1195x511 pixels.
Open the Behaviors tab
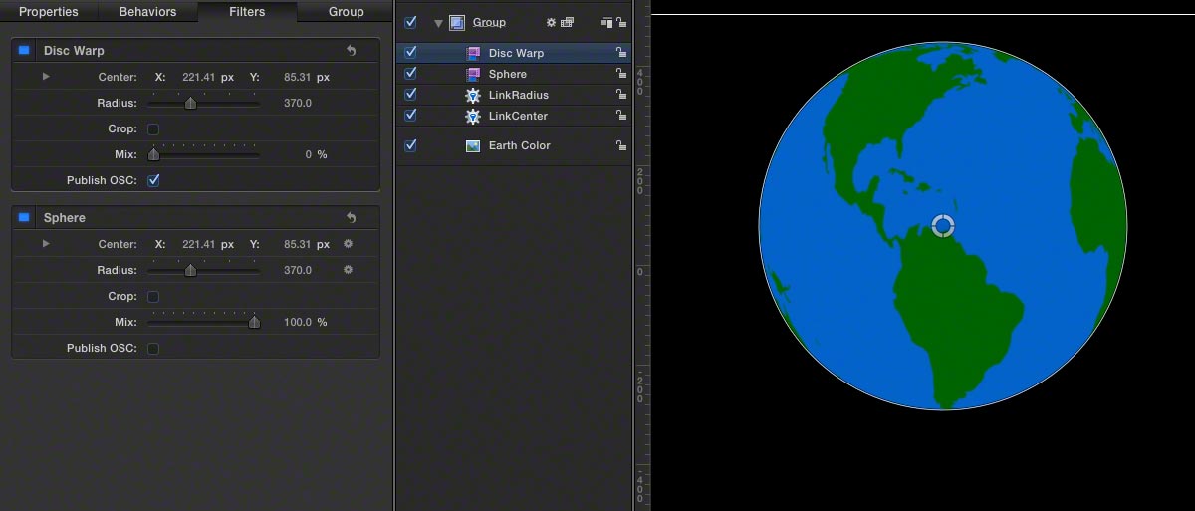click(147, 12)
